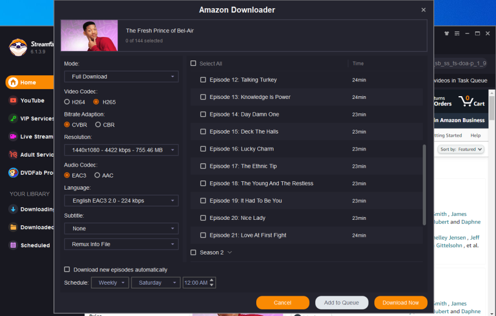Check Episode 16: Lucky Charm
This screenshot has width=496, height=316.
pos(203,149)
